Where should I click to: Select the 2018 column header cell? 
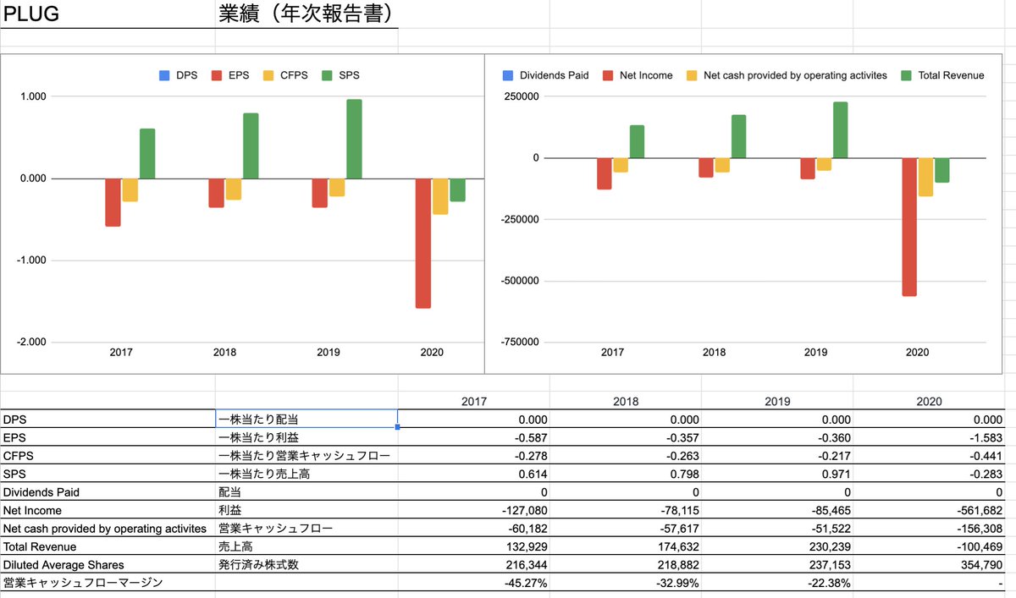tap(626, 402)
